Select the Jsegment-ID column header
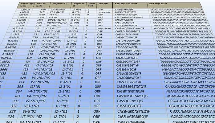Screen dimensions: 215x123 click(x=79, y=5)
